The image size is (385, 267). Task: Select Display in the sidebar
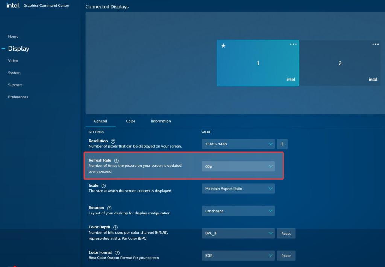(19, 48)
